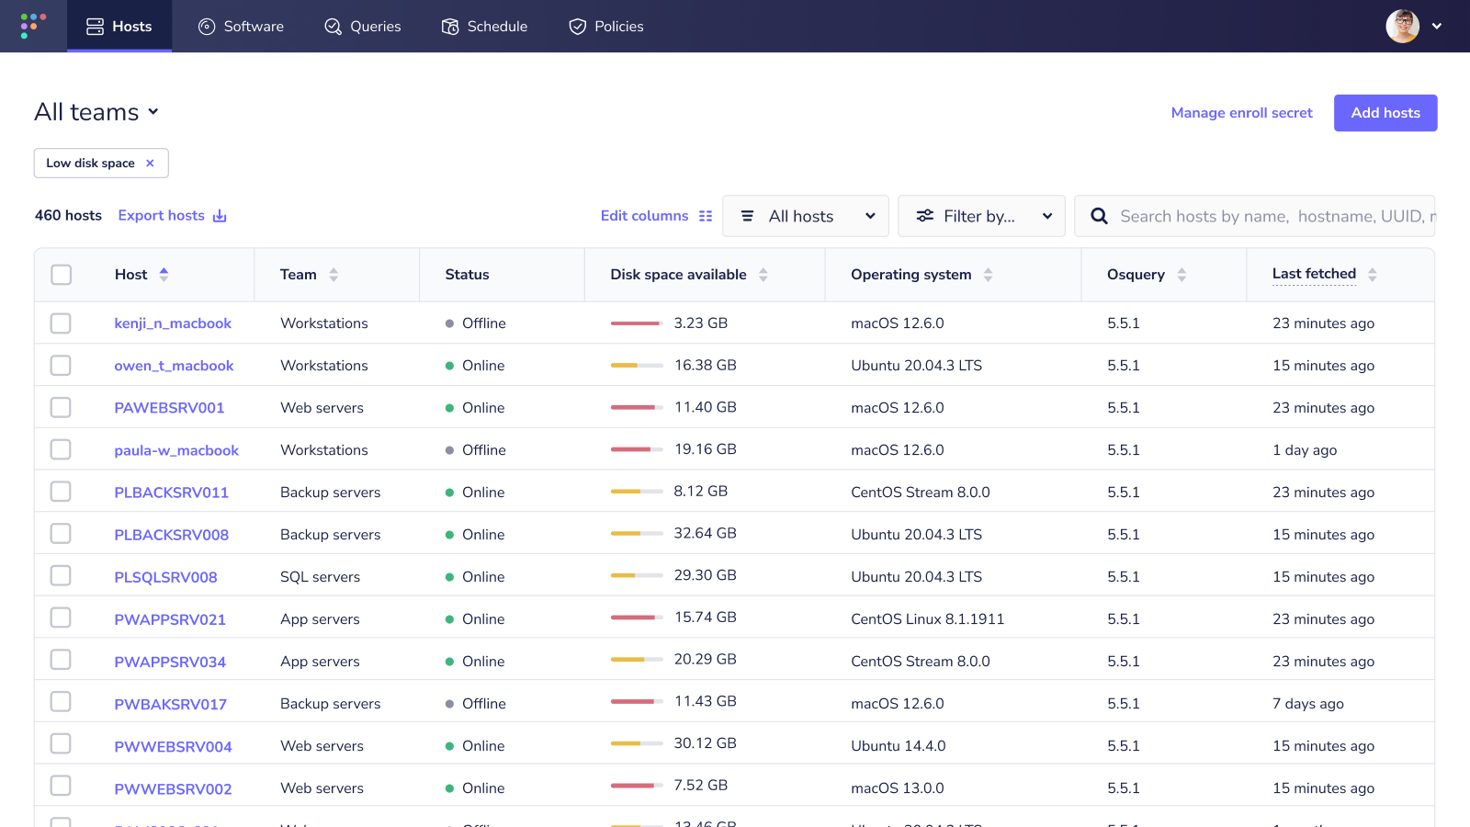1470x827 pixels.
Task: Expand the user account menu chevron
Action: pos(1437,27)
